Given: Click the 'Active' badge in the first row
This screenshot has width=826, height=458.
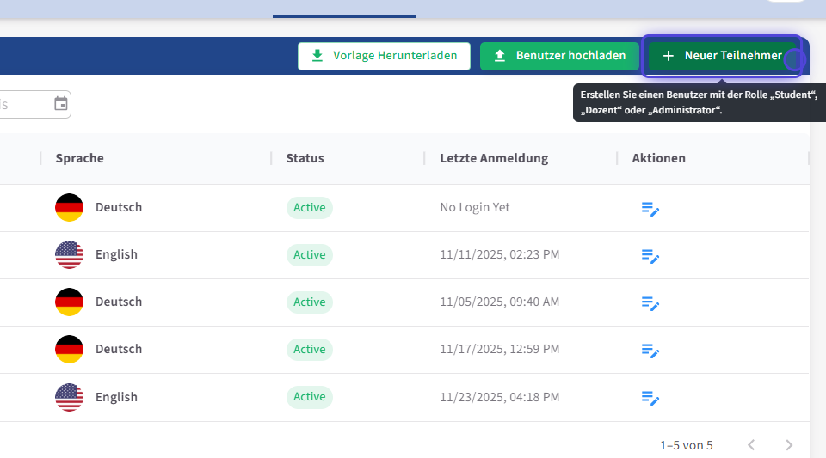Looking at the screenshot, I should pos(309,207).
